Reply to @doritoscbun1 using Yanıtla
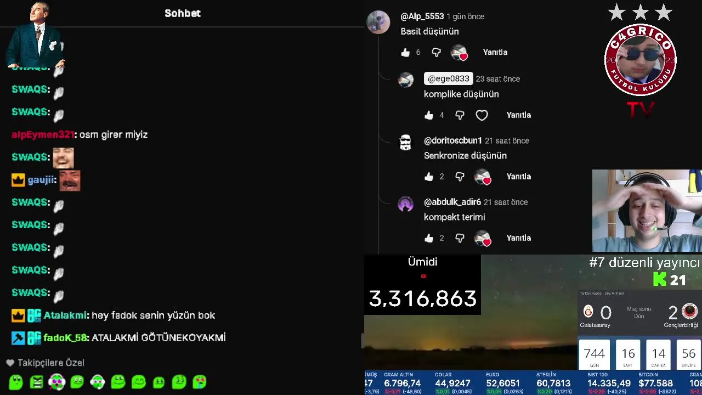Screen dimensions: 702x395 click(x=518, y=177)
